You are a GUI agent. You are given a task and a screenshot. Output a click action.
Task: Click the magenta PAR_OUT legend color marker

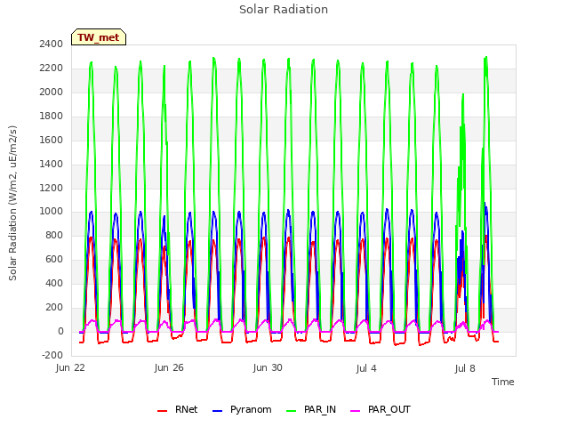[x=356, y=411]
